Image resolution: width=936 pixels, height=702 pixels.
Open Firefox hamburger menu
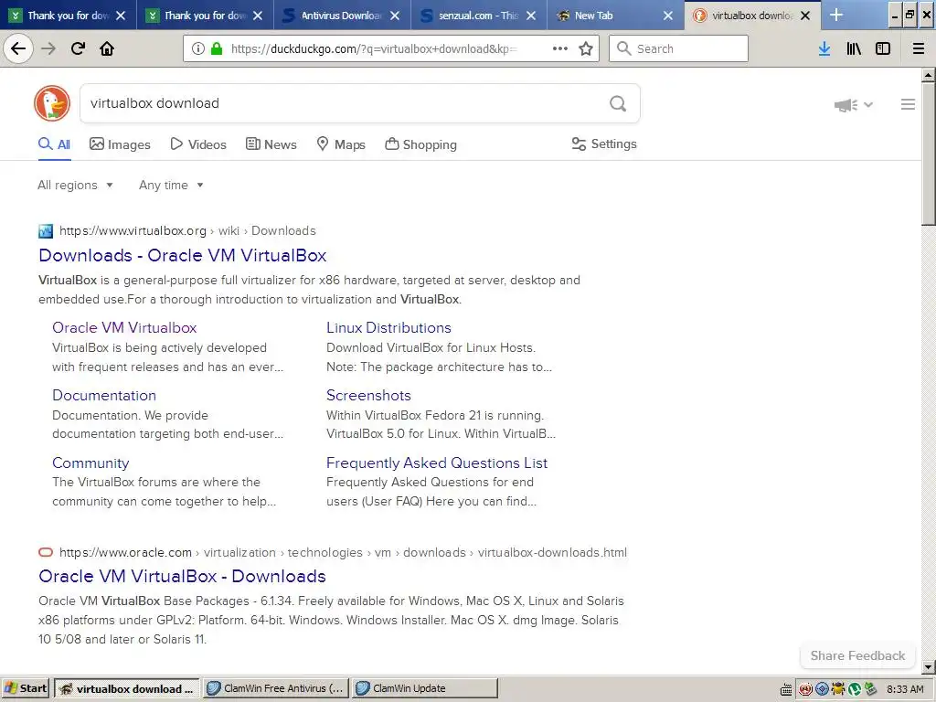(x=919, y=48)
